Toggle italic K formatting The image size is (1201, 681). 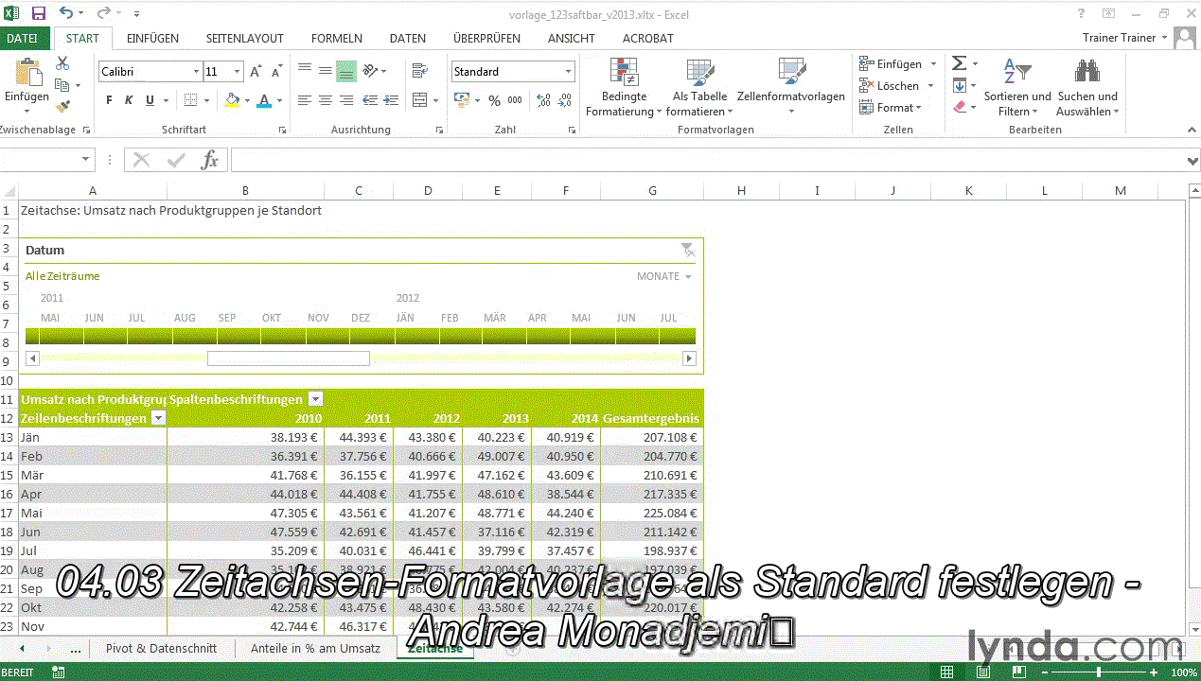[x=130, y=100]
